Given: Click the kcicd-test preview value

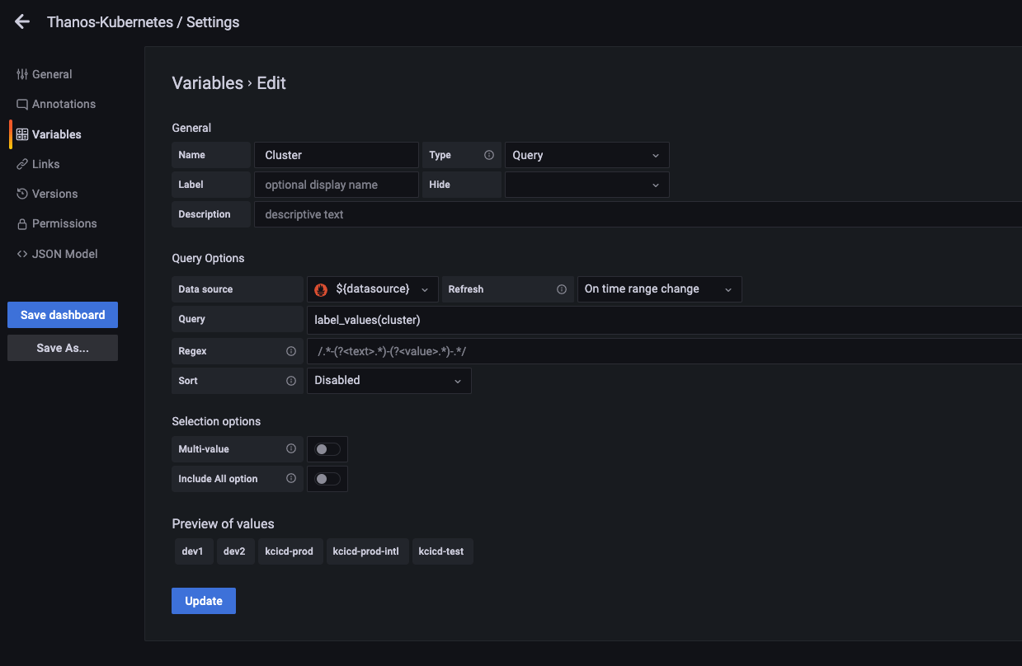Looking at the screenshot, I should point(442,551).
